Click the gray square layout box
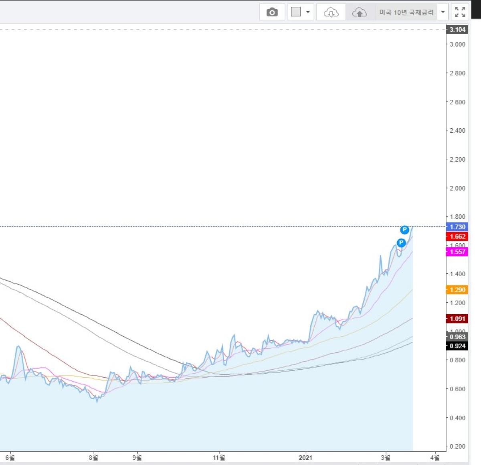 296,12
